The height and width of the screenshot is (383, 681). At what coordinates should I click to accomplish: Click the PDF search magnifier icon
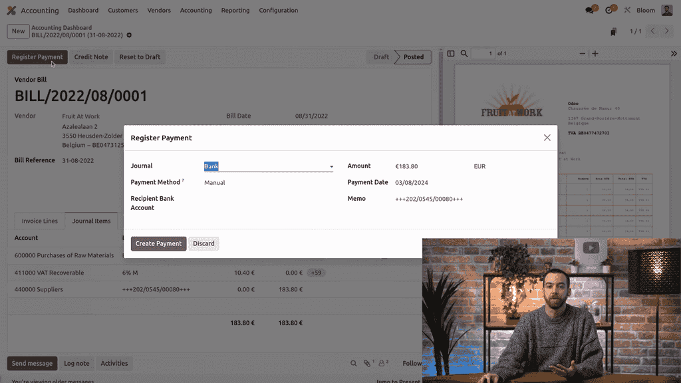click(464, 54)
